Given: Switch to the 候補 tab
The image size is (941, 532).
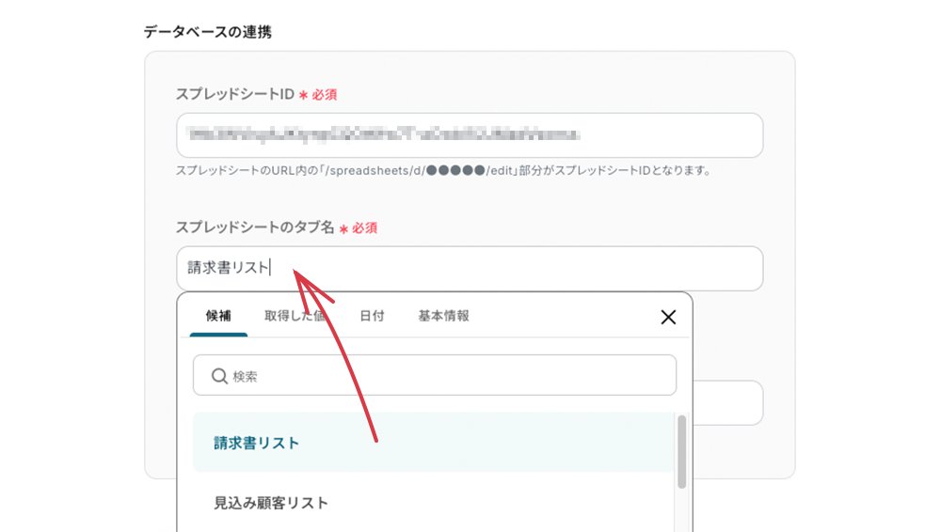Looking at the screenshot, I should (x=218, y=316).
